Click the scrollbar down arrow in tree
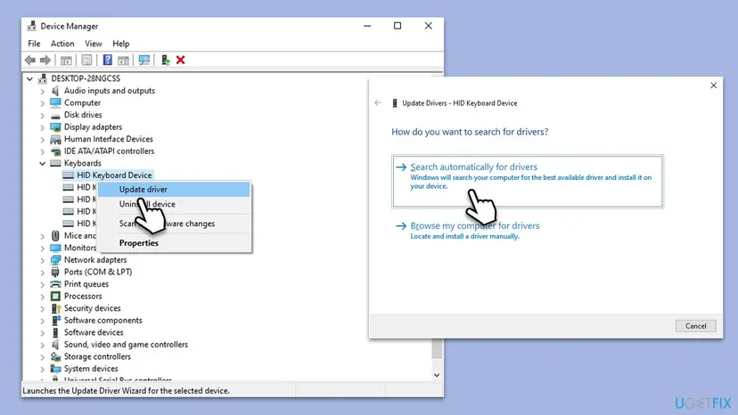The width and height of the screenshot is (738, 415). (x=437, y=375)
